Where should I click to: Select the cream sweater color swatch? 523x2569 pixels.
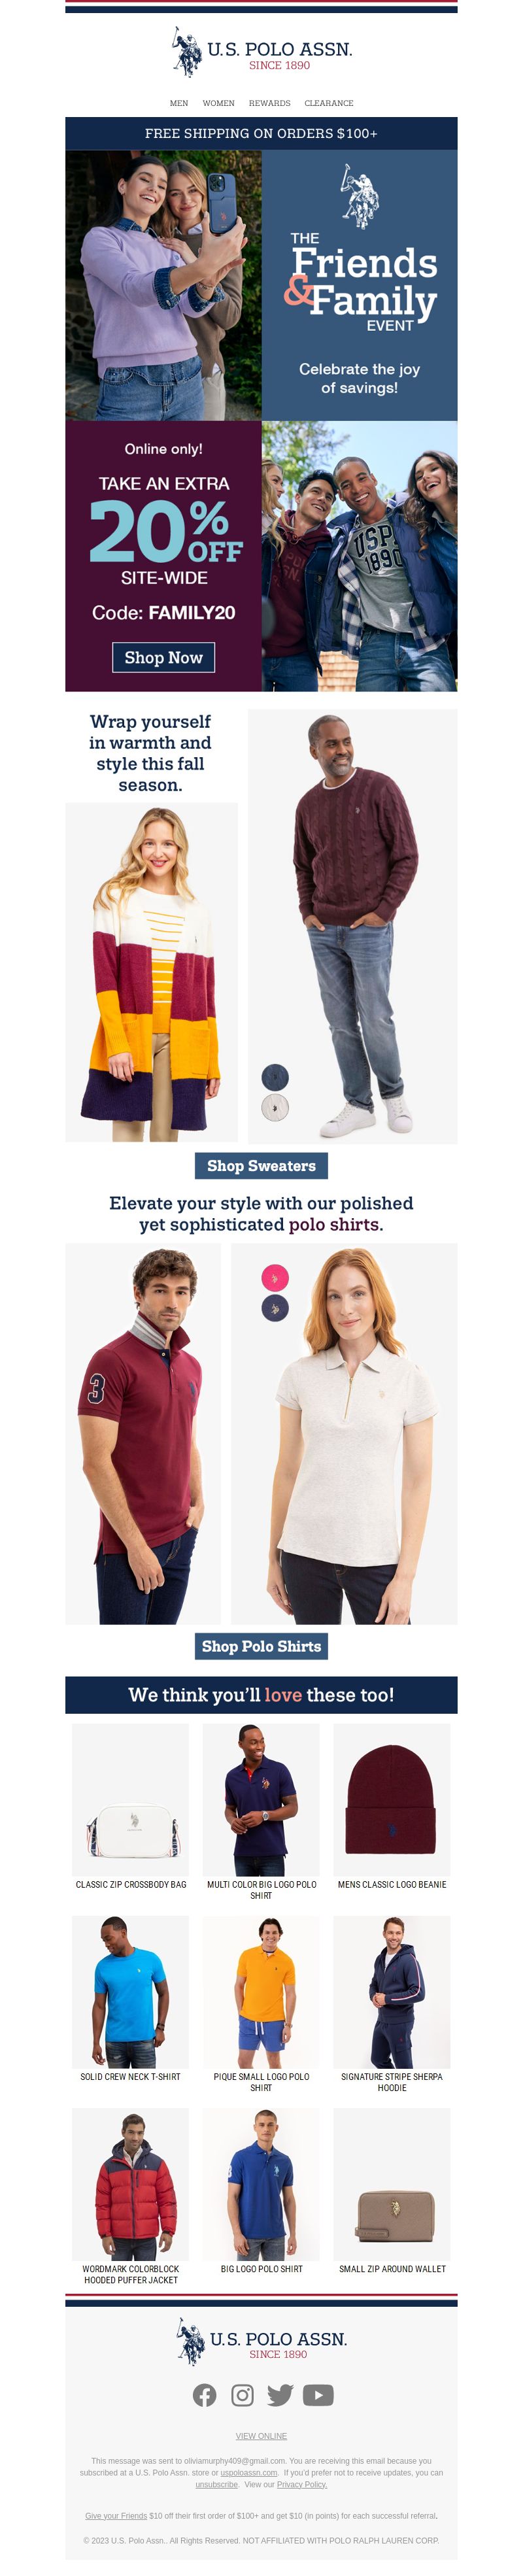(x=275, y=1107)
